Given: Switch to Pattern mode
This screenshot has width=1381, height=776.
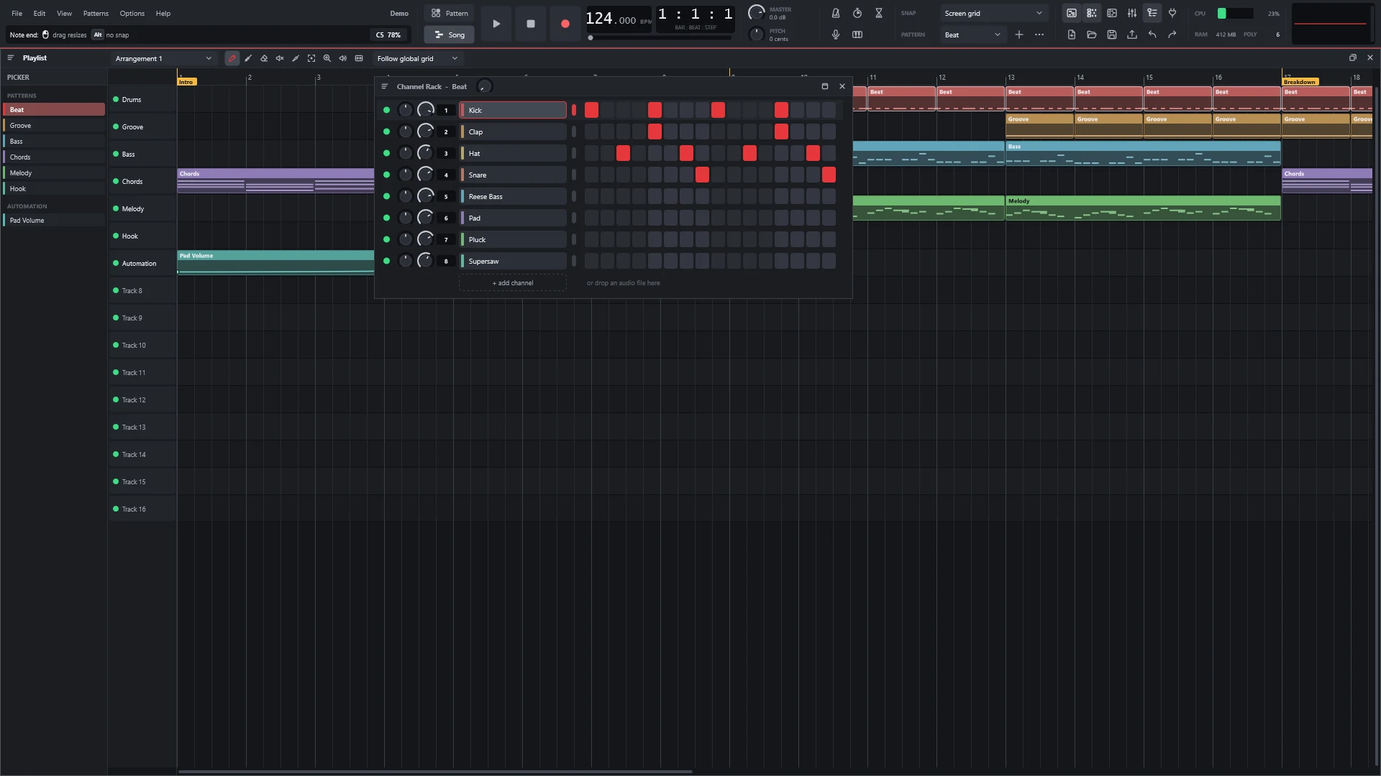Looking at the screenshot, I should pyautogui.click(x=450, y=14).
